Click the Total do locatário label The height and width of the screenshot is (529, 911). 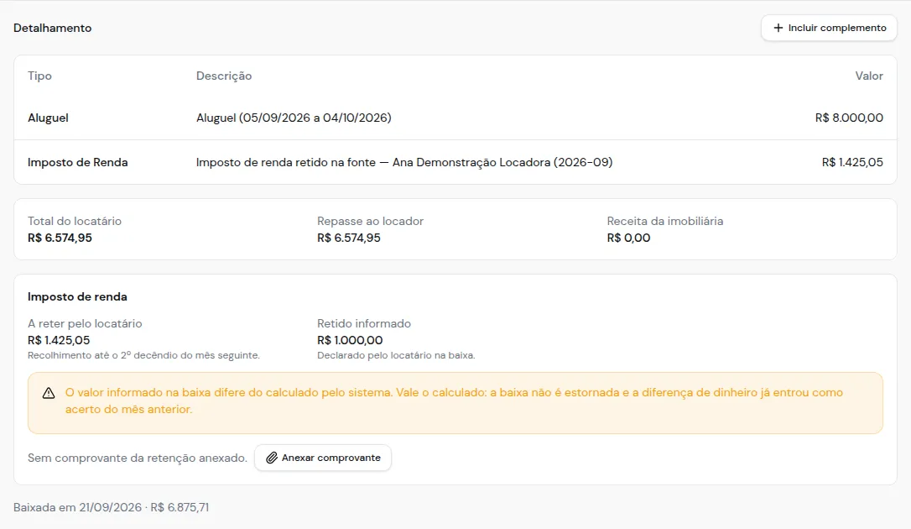coord(75,221)
